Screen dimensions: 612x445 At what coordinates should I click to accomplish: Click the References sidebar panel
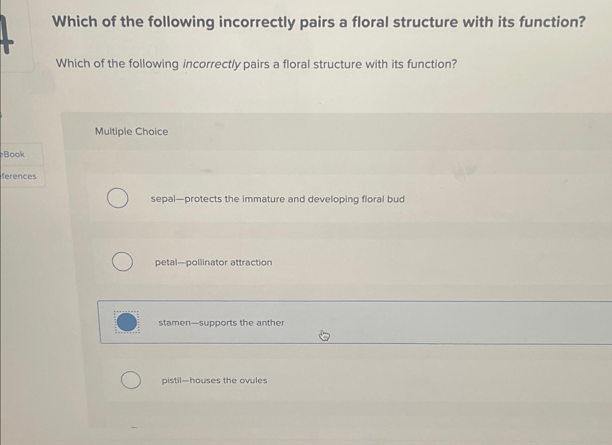pos(18,176)
